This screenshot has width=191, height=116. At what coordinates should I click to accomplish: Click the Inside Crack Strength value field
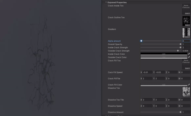186,48
